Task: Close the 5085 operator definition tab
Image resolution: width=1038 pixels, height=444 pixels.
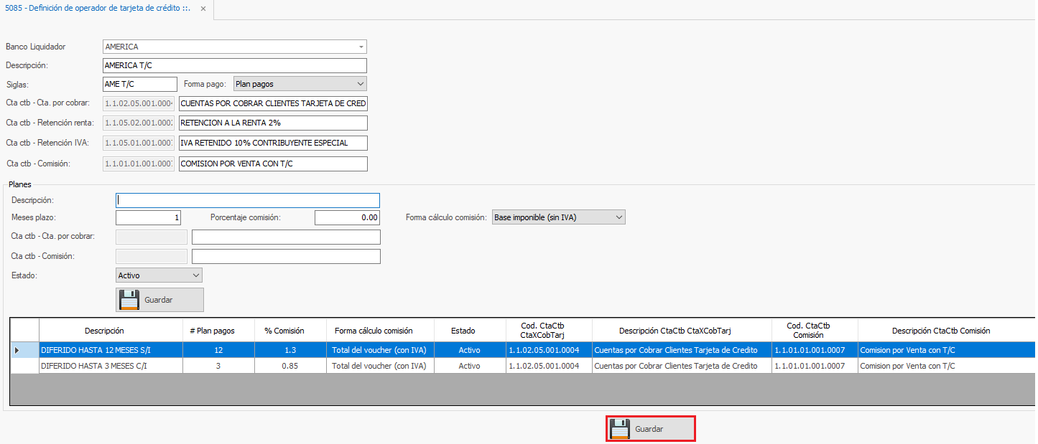Action: click(x=203, y=9)
